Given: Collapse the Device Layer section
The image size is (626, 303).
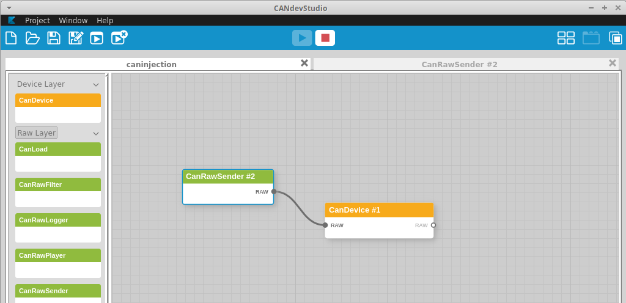Looking at the screenshot, I should tap(96, 84).
